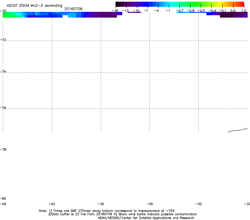The height and width of the screenshot is (220, 250).
Task: Click the title "ASCAT 25KM MLE-3 ascending"
Action: tap(34, 5)
